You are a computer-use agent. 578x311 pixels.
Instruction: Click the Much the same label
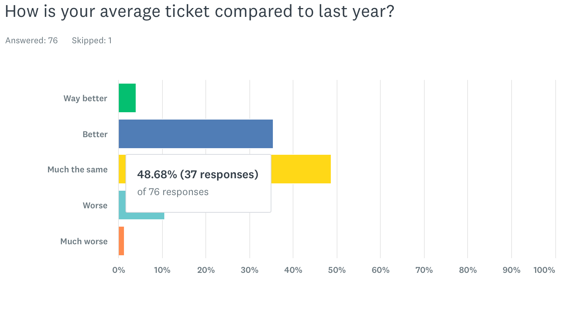coord(77,169)
